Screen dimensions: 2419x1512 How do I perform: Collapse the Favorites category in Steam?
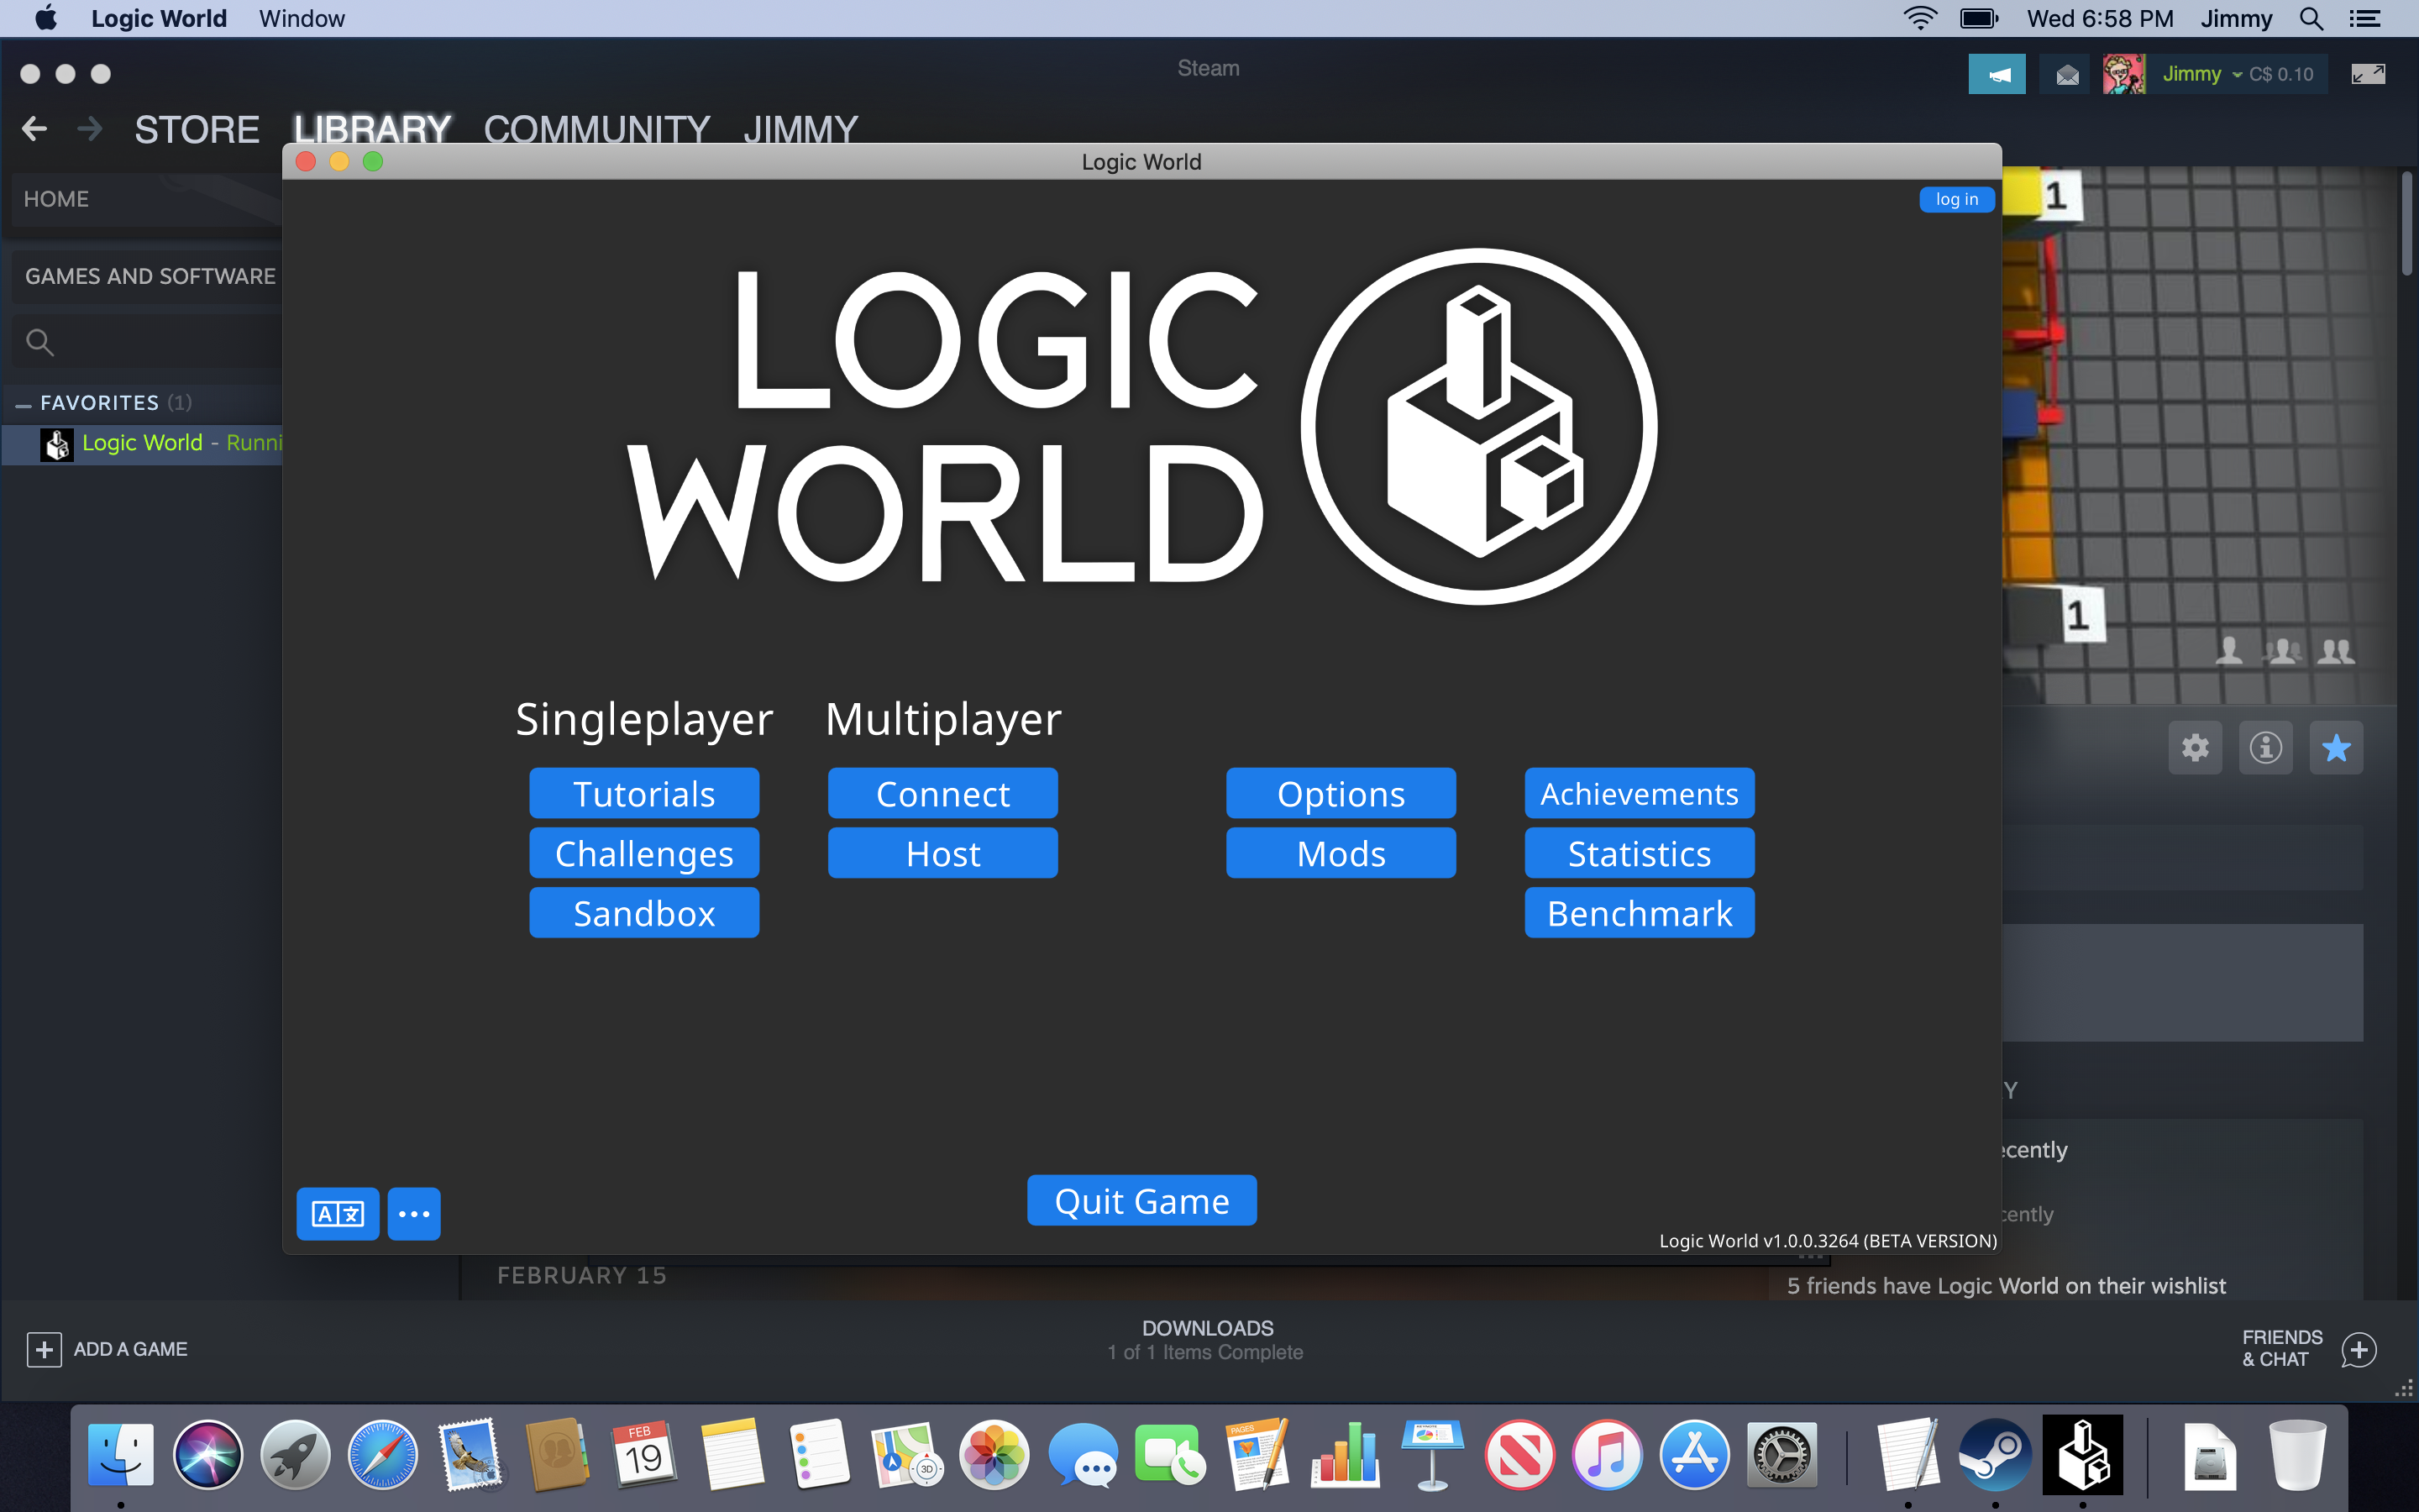tap(23, 404)
